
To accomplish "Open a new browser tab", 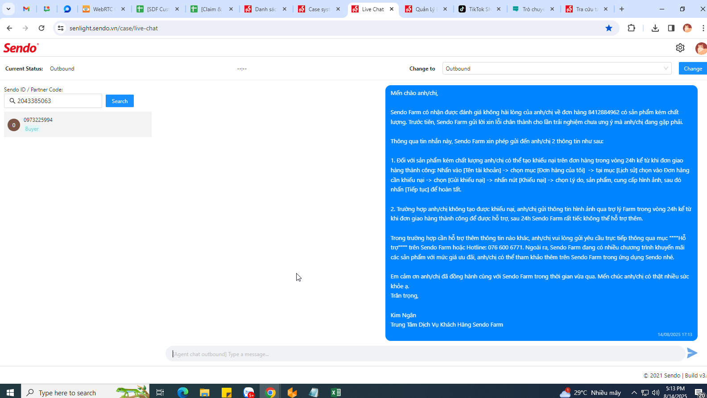I will click(622, 9).
